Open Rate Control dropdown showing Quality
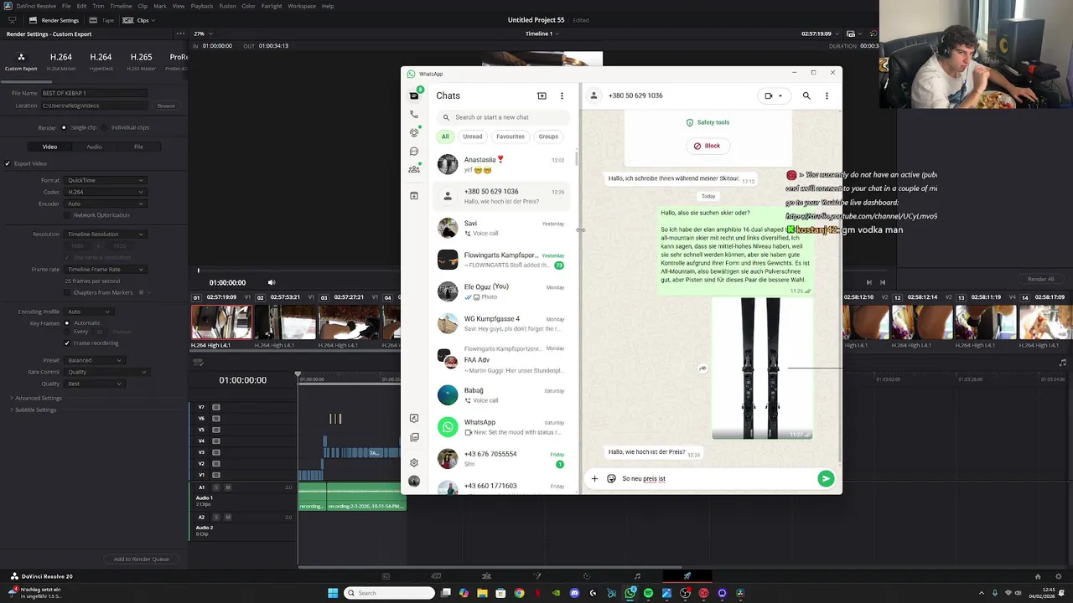This screenshot has height=603, width=1073. coord(106,372)
